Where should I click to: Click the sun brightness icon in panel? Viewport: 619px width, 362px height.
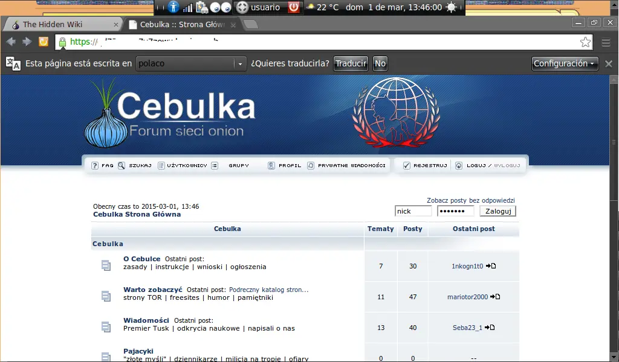(451, 7)
